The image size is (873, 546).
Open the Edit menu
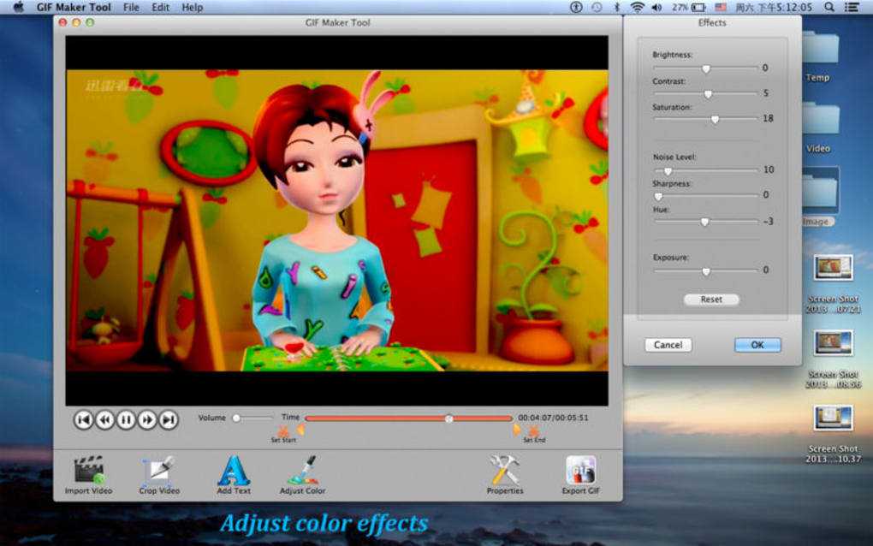tap(160, 7)
